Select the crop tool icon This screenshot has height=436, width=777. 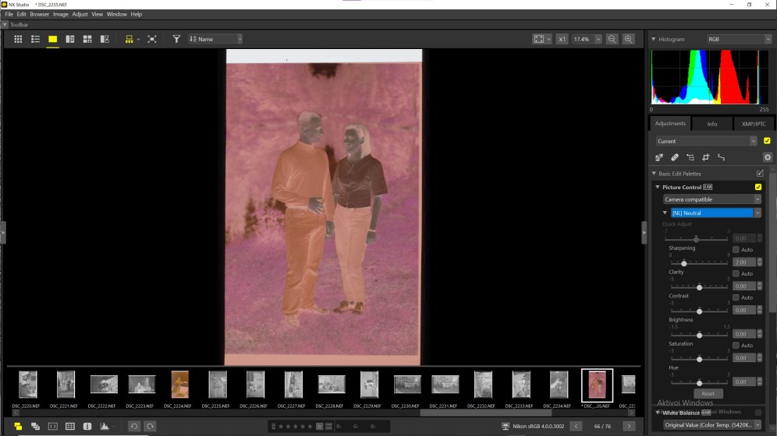pos(705,157)
